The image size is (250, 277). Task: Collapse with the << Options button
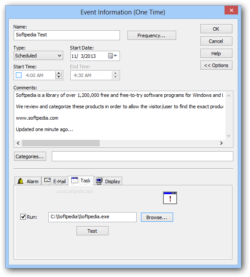[x=216, y=65]
